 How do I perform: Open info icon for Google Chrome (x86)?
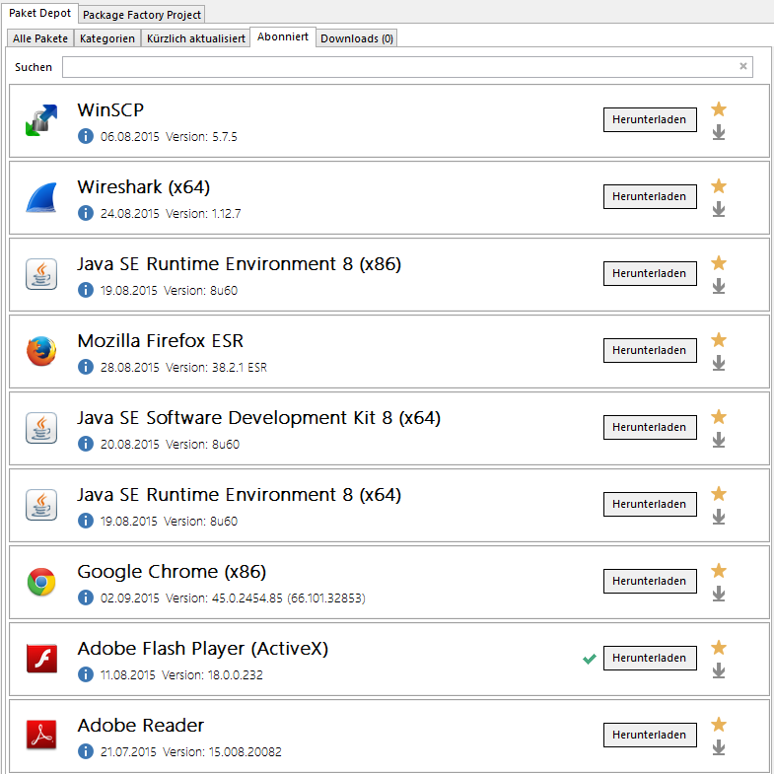86,598
